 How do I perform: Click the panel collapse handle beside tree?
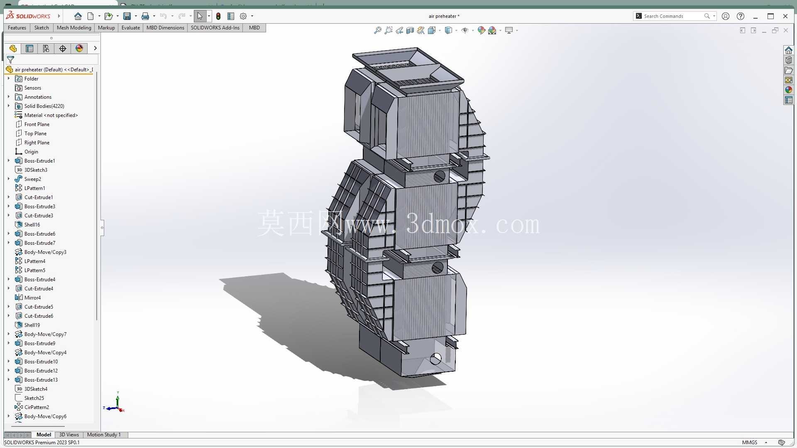pyautogui.click(x=102, y=228)
